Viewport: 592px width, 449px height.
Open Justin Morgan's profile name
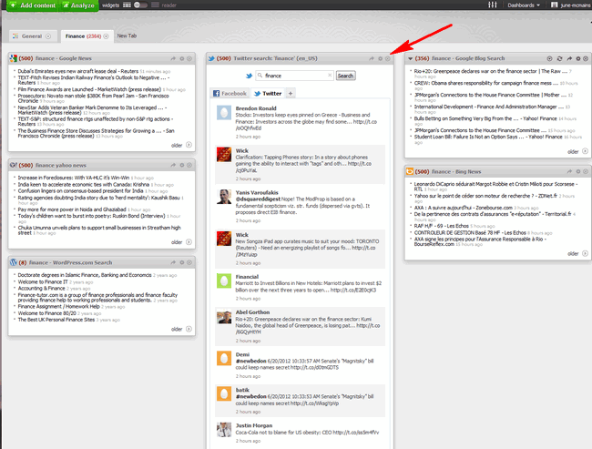(254, 425)
